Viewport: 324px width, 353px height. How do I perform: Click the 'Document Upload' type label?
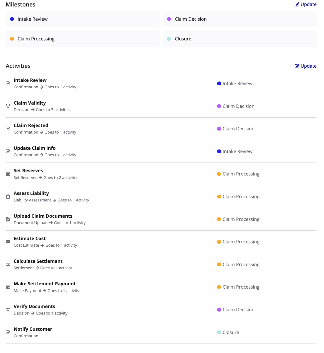[x=31, y=223]
